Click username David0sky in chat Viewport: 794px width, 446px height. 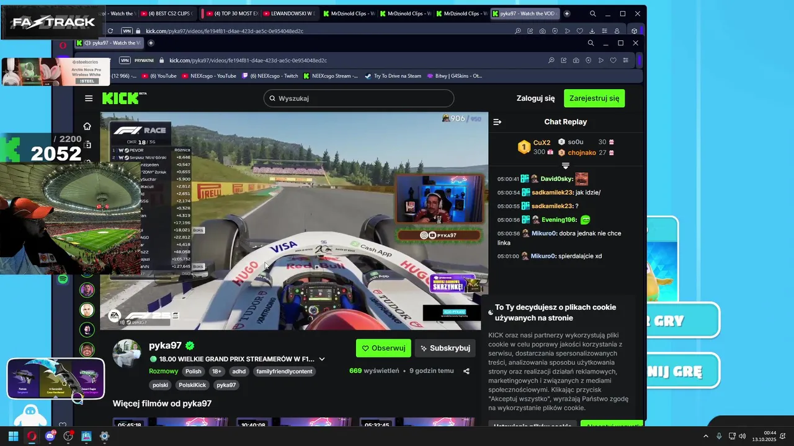point(557,179)
